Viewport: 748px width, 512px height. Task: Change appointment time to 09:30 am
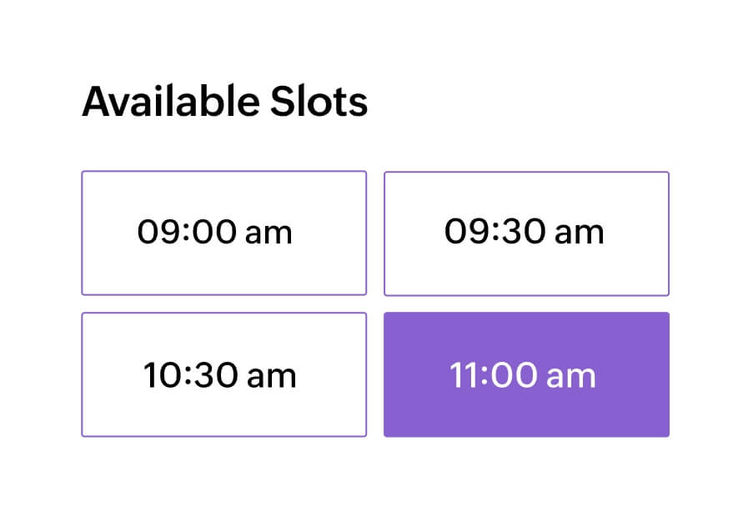(x=526, y=233)
